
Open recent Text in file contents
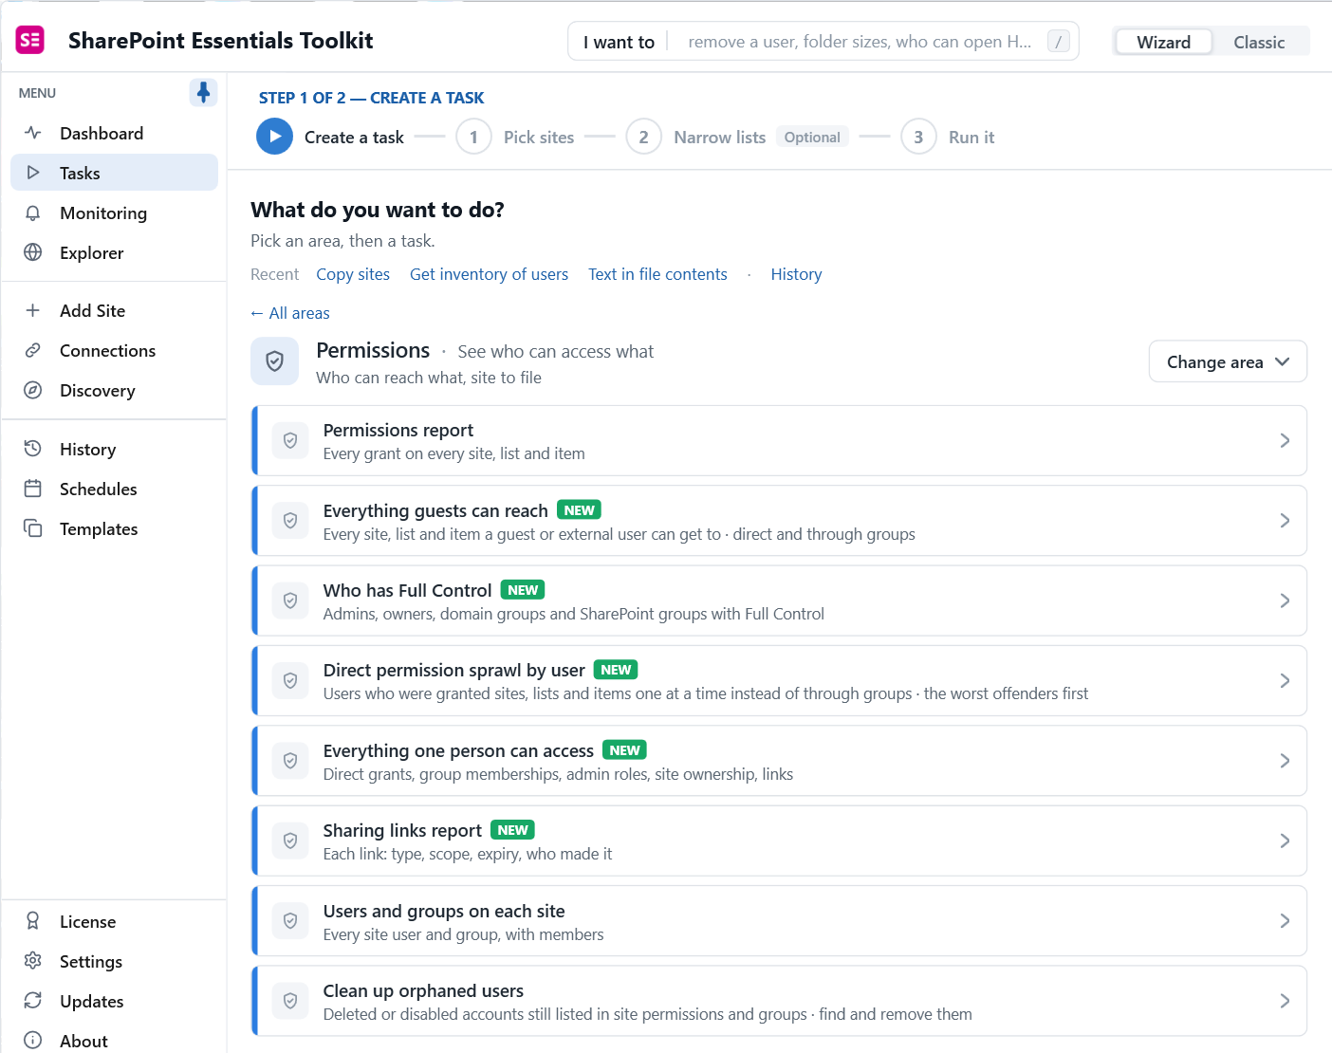click(657, 274)
